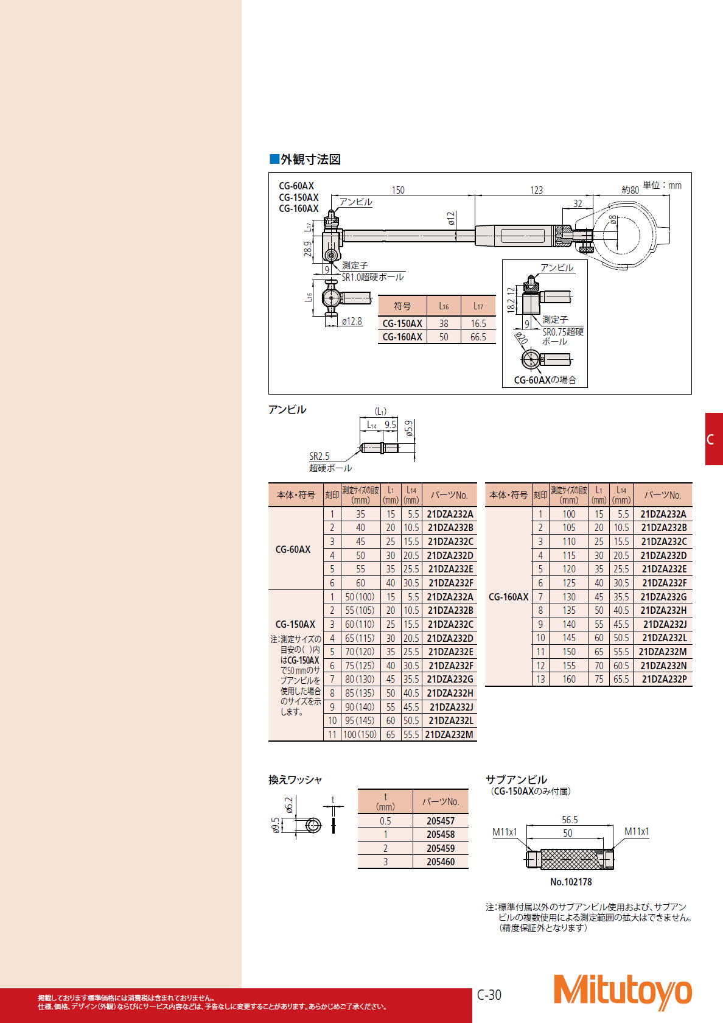Click part number 205459 in washer table

click(x=441, y=848)
